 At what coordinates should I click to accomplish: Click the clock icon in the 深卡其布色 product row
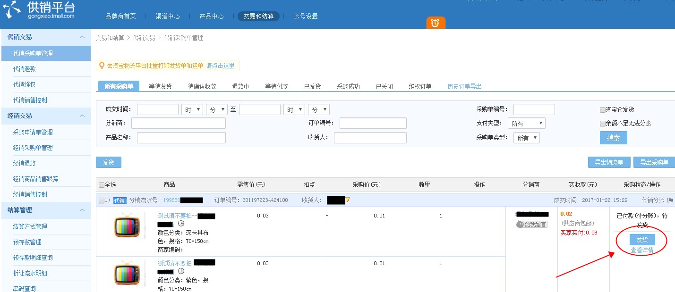[x=181, y=224]
